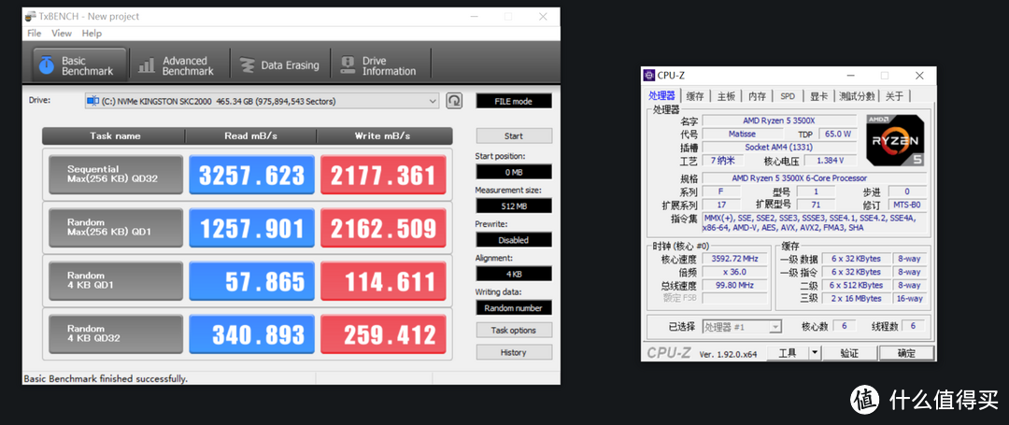
Task: Open the Data Erasing tab
Action: 279,65
